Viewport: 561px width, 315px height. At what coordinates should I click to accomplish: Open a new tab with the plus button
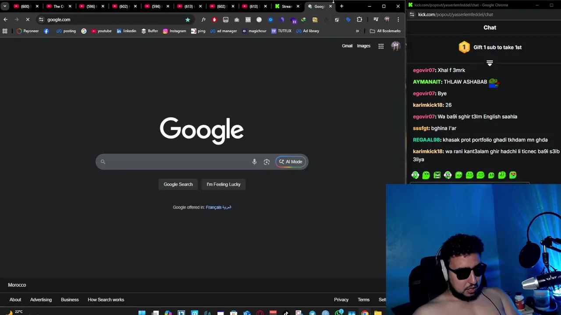[341, 6]
